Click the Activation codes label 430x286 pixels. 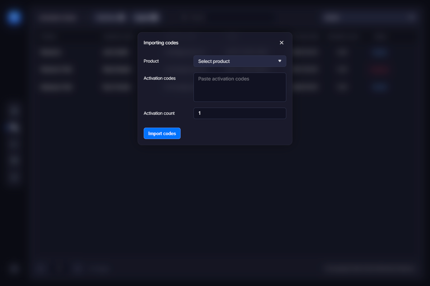click(159, 78)
